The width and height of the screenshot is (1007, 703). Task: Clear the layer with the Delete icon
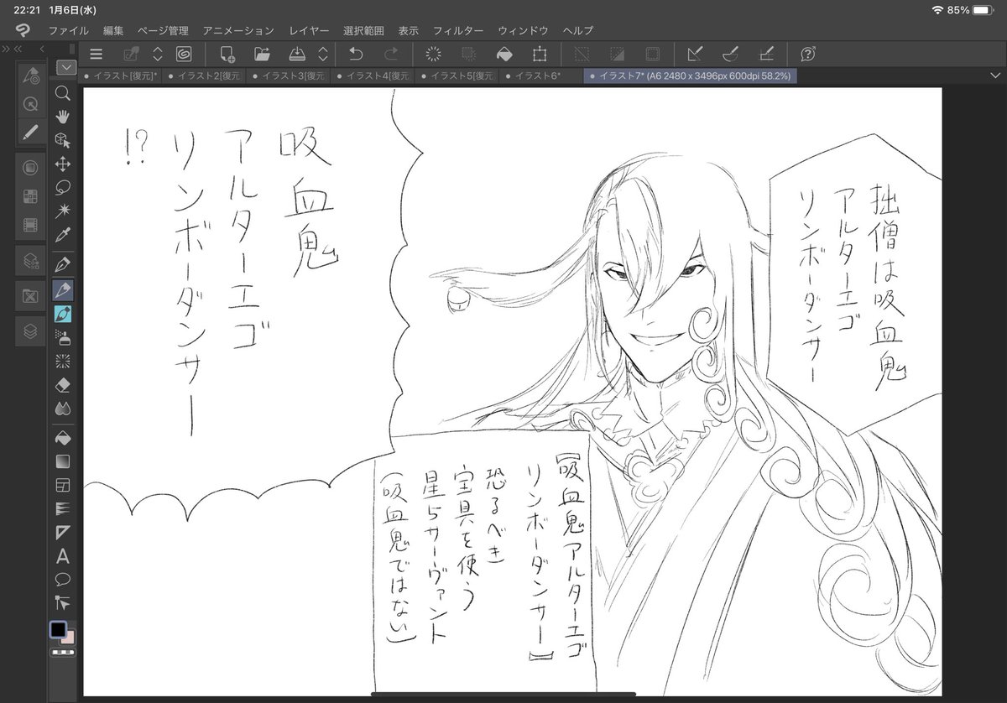click(x=434, y=54)
